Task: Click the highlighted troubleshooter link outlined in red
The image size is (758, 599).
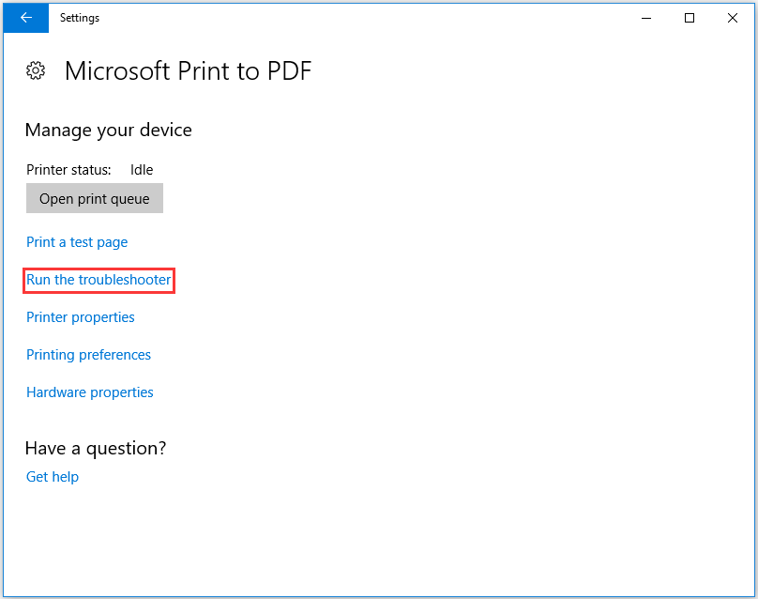Action: click(x=99, y=279)
